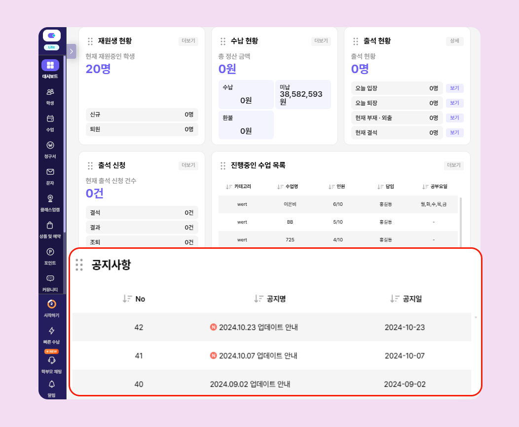Image resolution: width=519 pixels, height=427 pixels.
Task: Grab the drag handle of 수납 현황 card
Action: click(223, 41)
